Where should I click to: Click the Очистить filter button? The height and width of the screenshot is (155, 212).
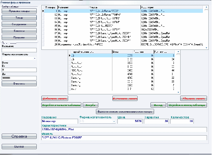pos(19,84)
